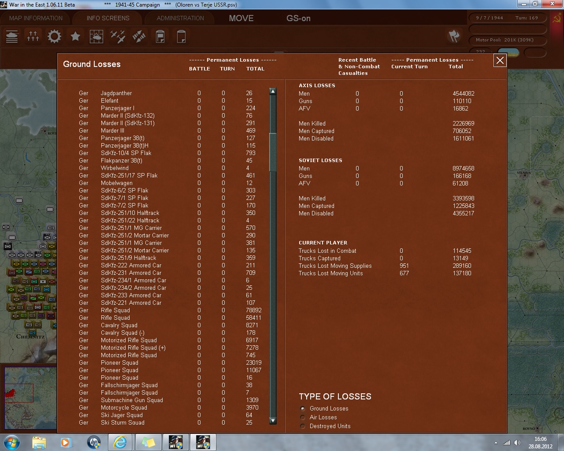Open the blank report page icon
The image size is (564, 451).
[x=181, y=36]
